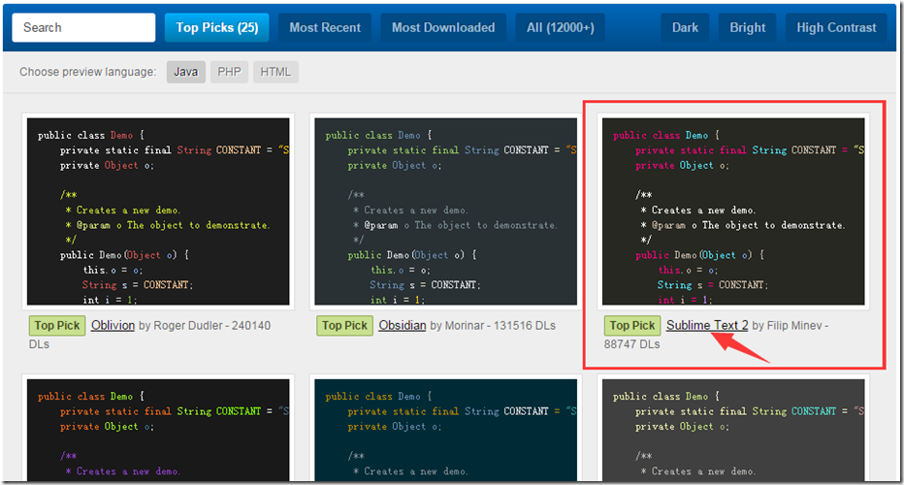
Task: Open the Sublime Text 2 theme link
Action: pyautogui.click(x=707, y=325)
